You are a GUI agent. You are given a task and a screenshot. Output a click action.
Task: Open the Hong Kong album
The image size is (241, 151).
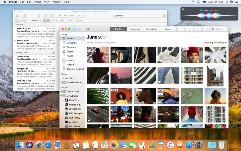point(74,105)
